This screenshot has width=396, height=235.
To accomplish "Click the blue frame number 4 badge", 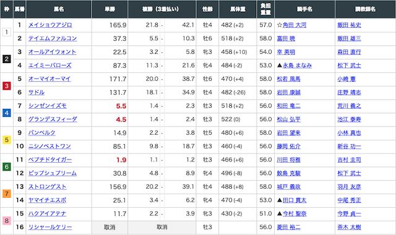I will [x=7, y=113].
